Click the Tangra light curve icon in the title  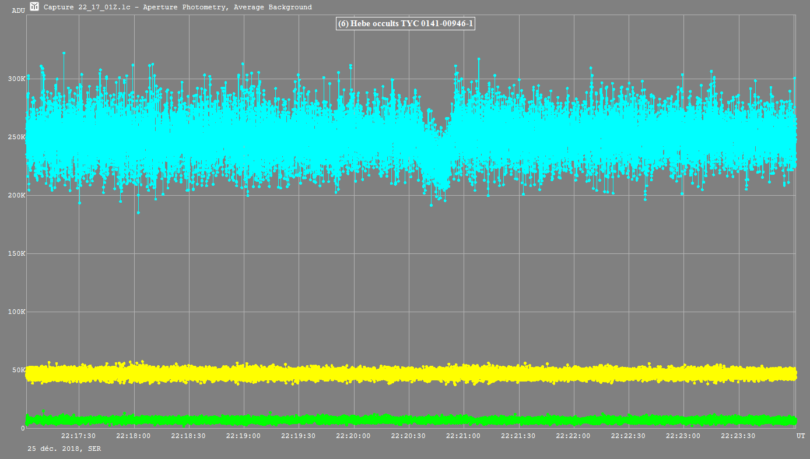tap(34, 7)
